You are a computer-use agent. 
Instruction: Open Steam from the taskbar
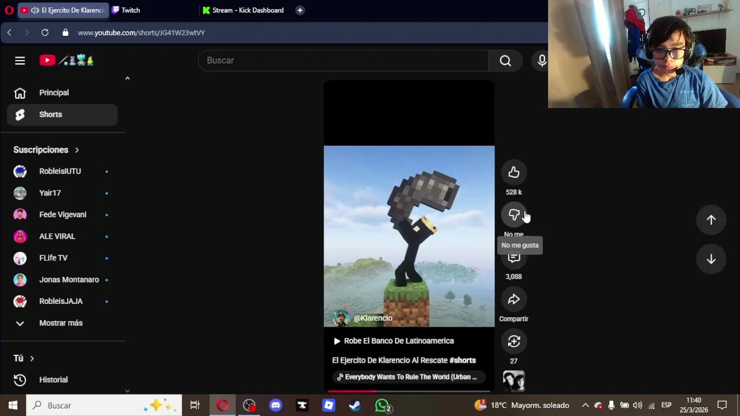pos(355,406)
